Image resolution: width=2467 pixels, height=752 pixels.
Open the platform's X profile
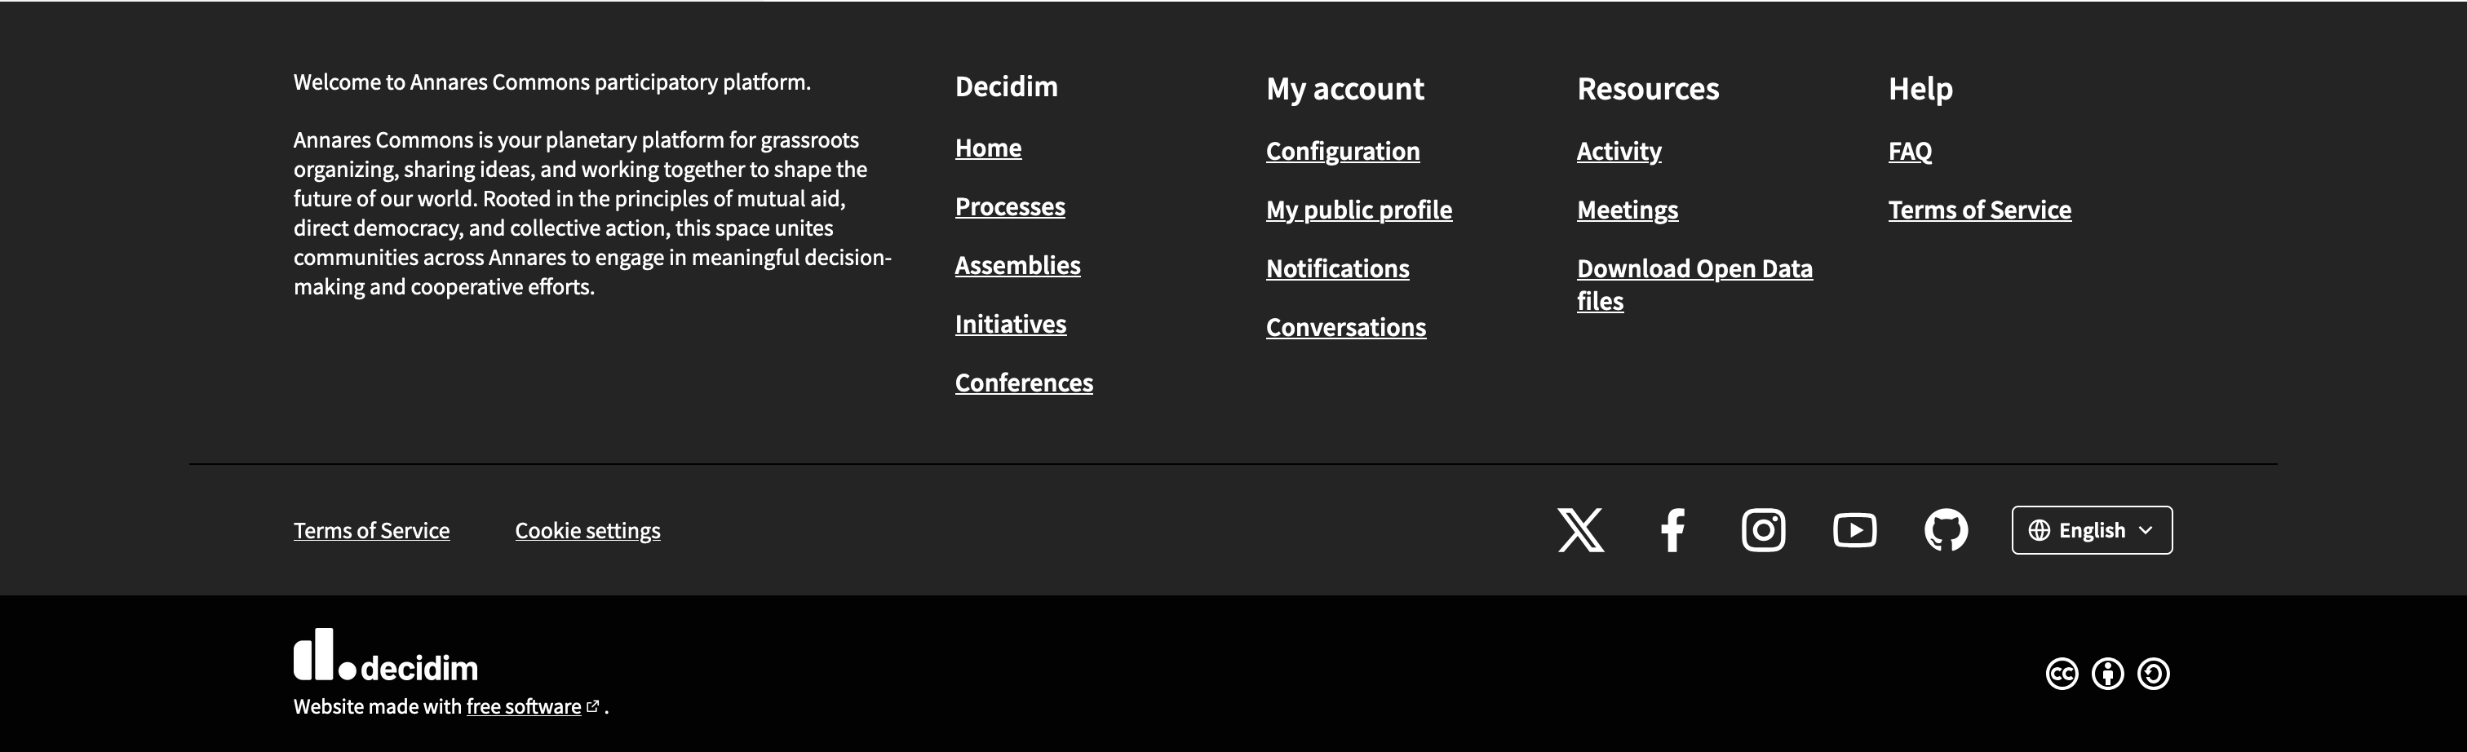(x=1580, y=530)
